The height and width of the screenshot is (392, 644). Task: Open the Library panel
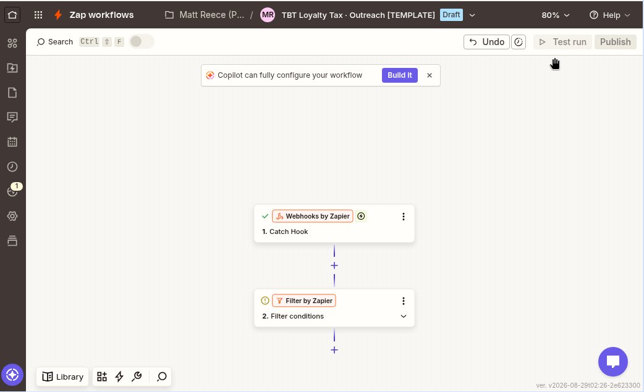(x=62, y=377)
